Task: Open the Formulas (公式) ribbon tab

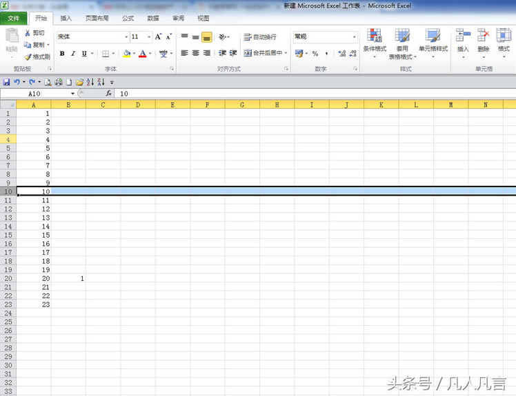Action: [128, 19]
